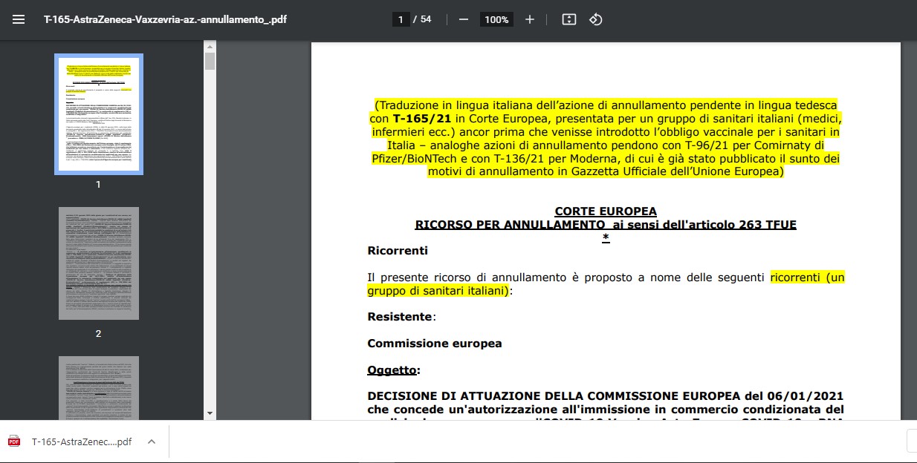Select page 2 thumbnail

coord(99,263)
